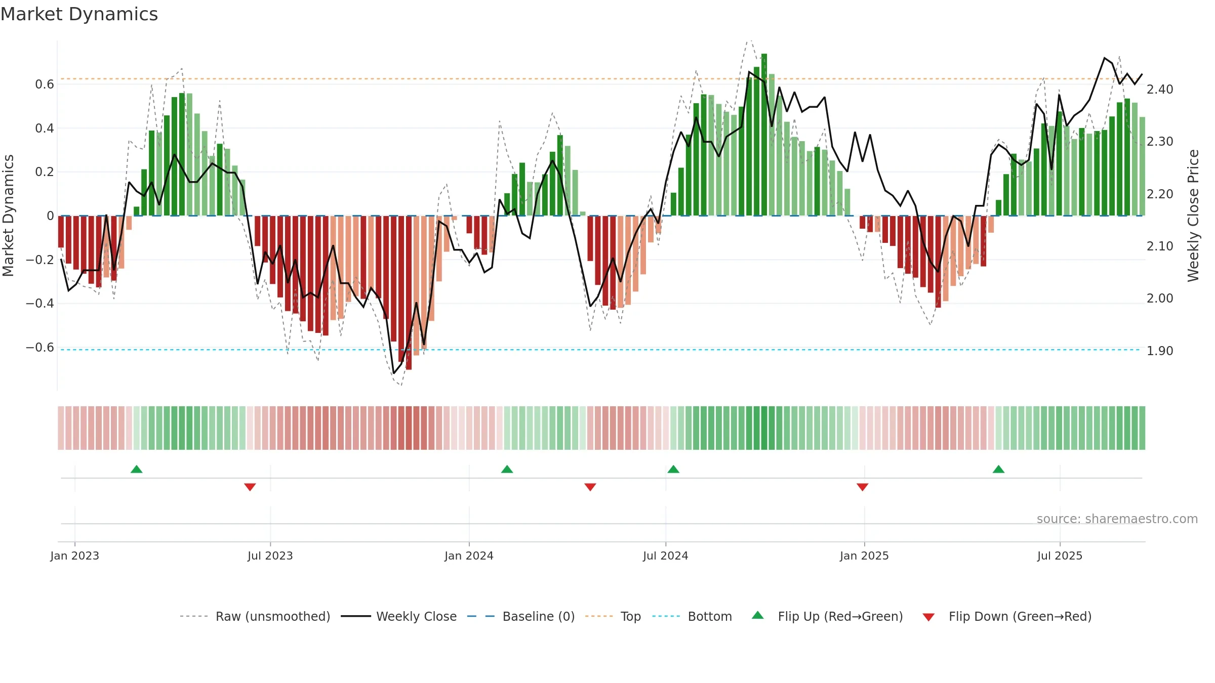Click the Flip Down marker between Jan 2024 and Jul 2024

click(x=590, y=487)
